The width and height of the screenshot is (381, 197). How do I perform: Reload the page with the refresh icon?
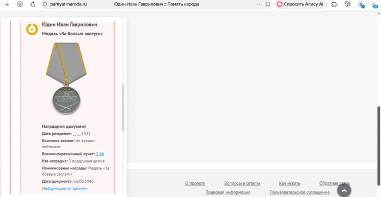point(33,4)
